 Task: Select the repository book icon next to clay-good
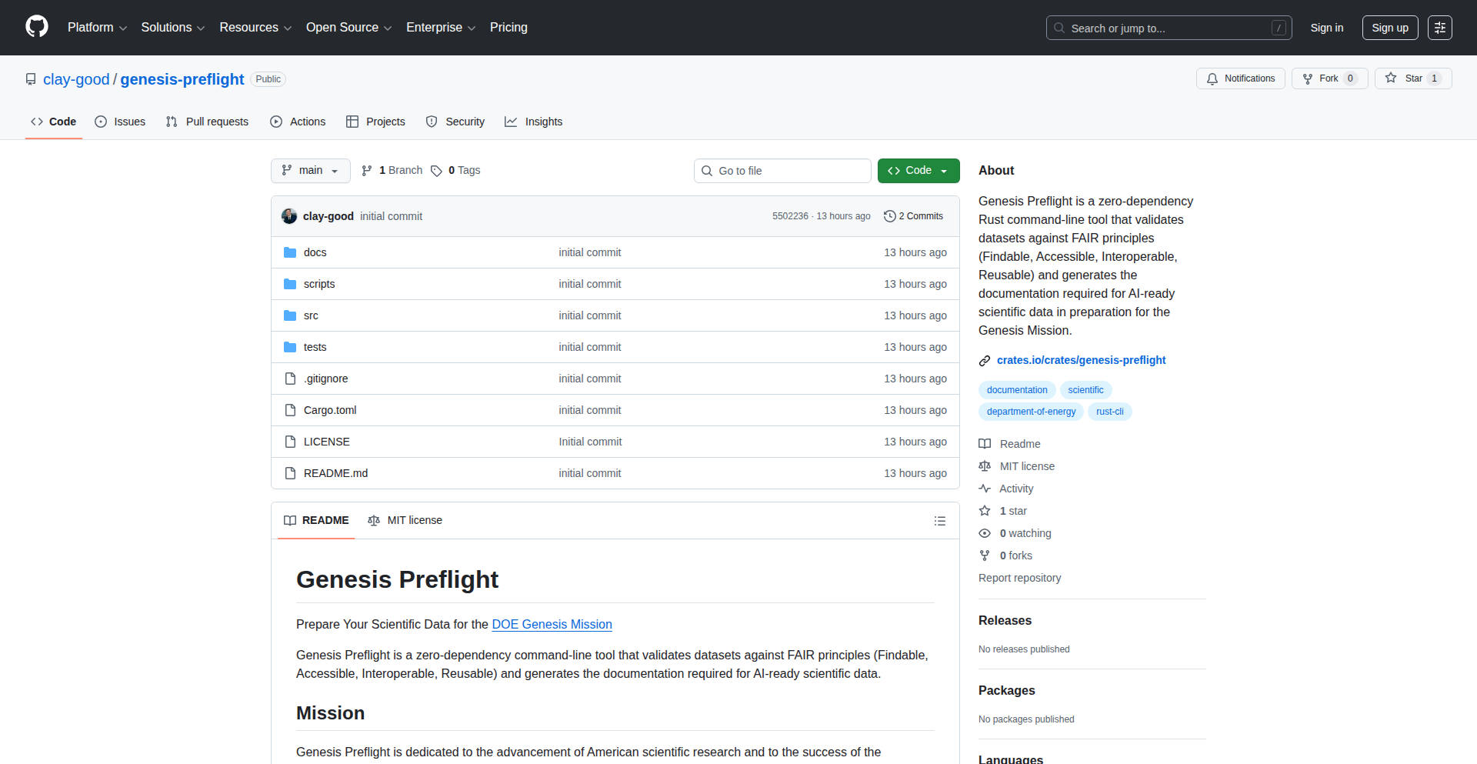click(30, 78)
